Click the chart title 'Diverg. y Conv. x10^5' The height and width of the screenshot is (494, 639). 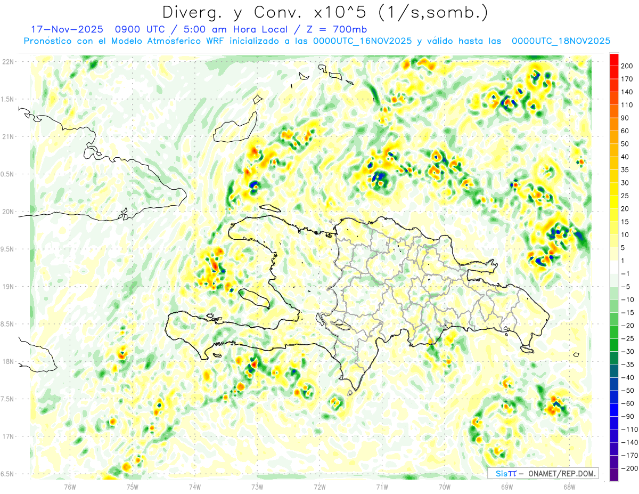click(325, 12)
